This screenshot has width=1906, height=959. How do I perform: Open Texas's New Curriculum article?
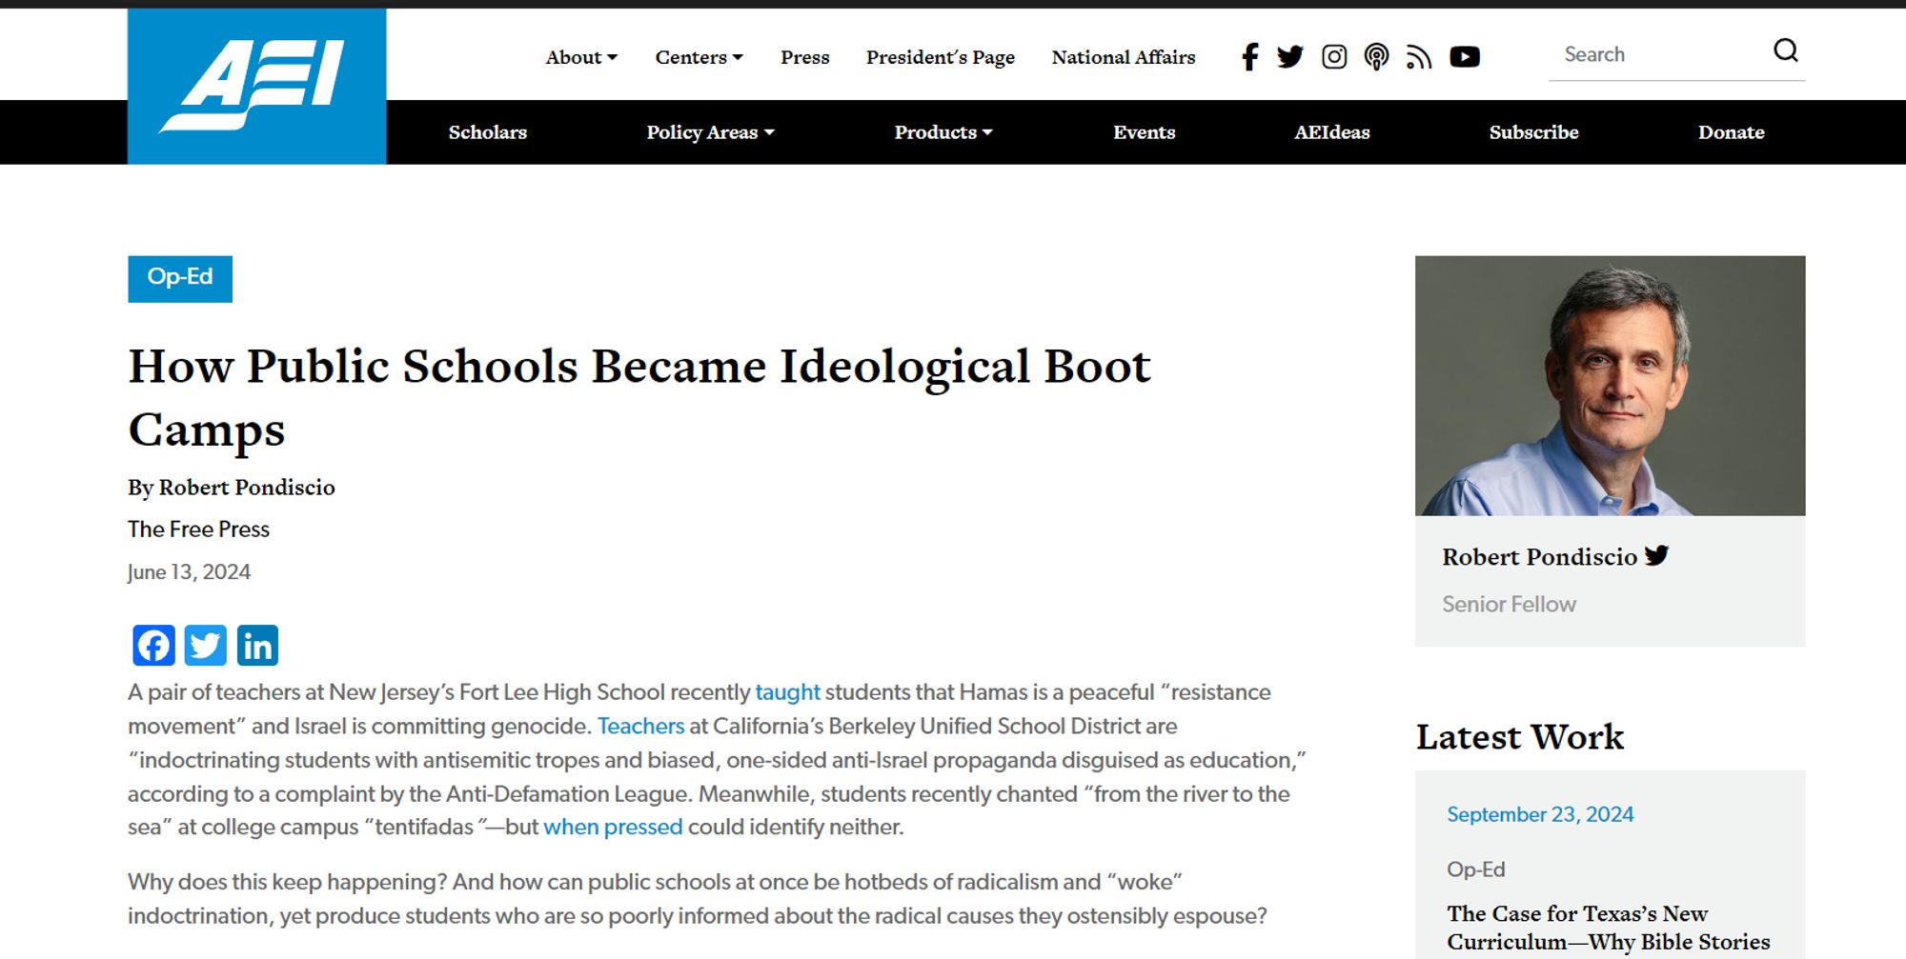[x=1609, y=928]
